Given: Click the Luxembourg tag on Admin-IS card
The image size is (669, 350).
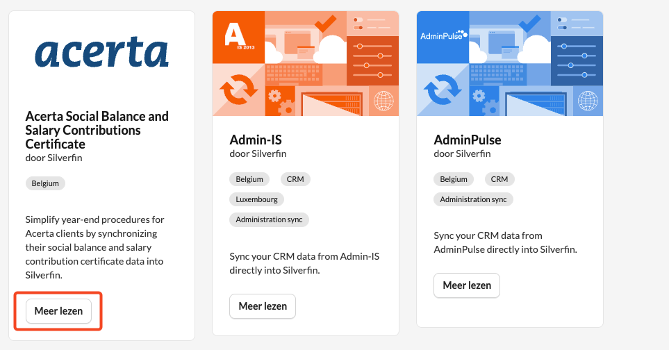Looking at the screenshot, I should (256, 199).
